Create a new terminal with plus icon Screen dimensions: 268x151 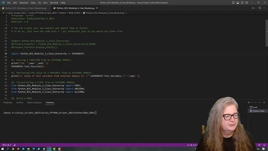[249, 102]
